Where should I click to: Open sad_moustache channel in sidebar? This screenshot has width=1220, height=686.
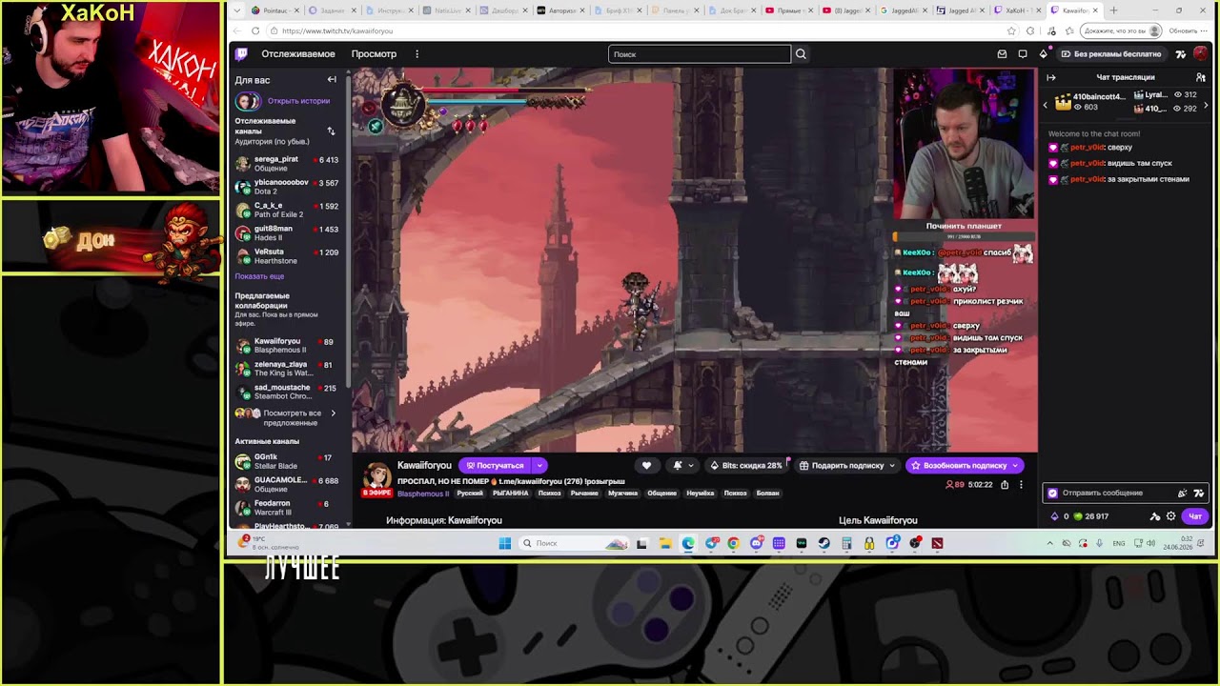[289, 392]
